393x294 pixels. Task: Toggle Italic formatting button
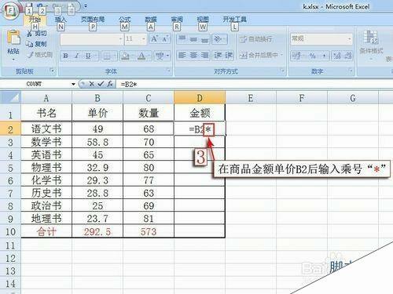pos(77,56)
